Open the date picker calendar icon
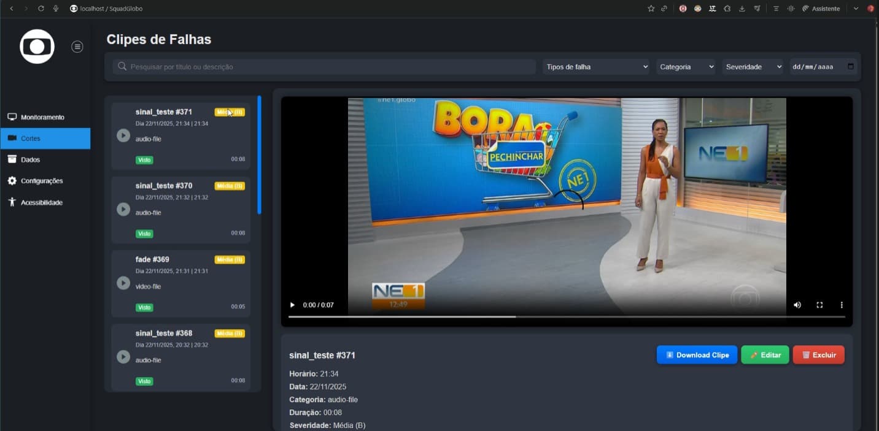 click(x=851, y=66)
